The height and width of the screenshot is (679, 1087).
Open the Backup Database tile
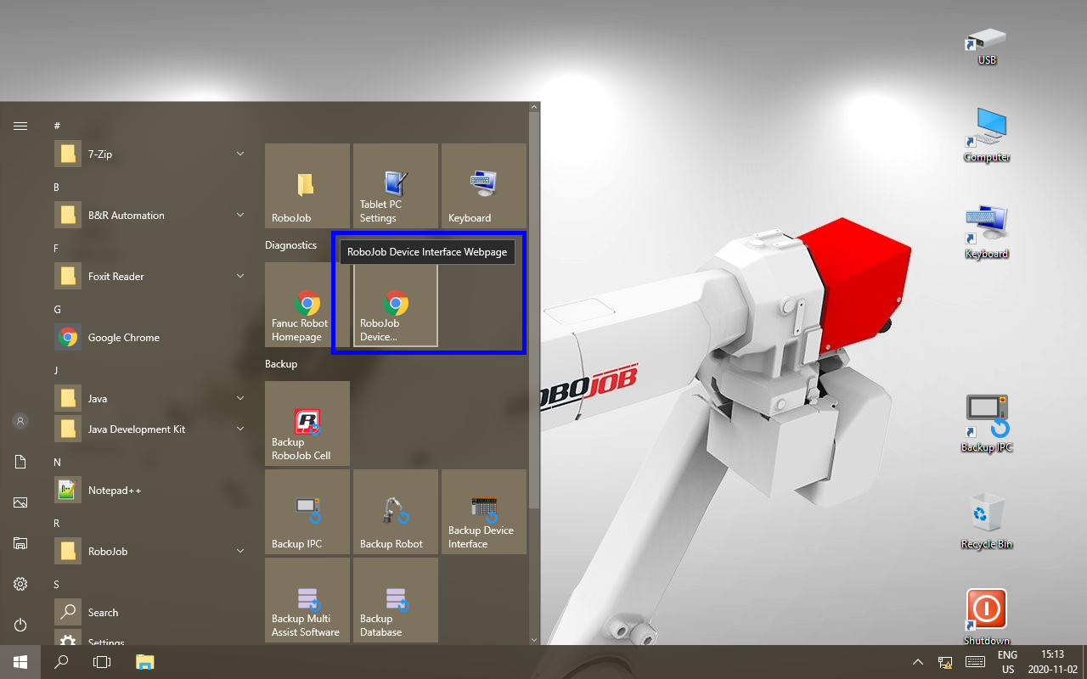(x=396, y=600)
